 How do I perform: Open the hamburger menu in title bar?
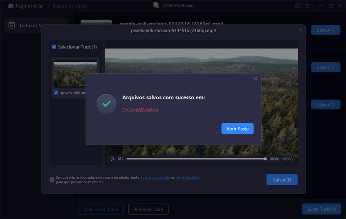[307, 6]
